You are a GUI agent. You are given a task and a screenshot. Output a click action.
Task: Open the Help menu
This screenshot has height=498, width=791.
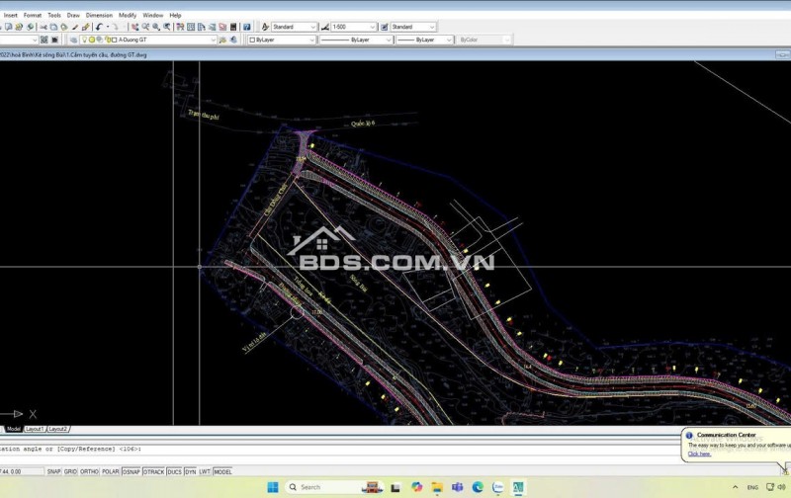coord(175,15)
